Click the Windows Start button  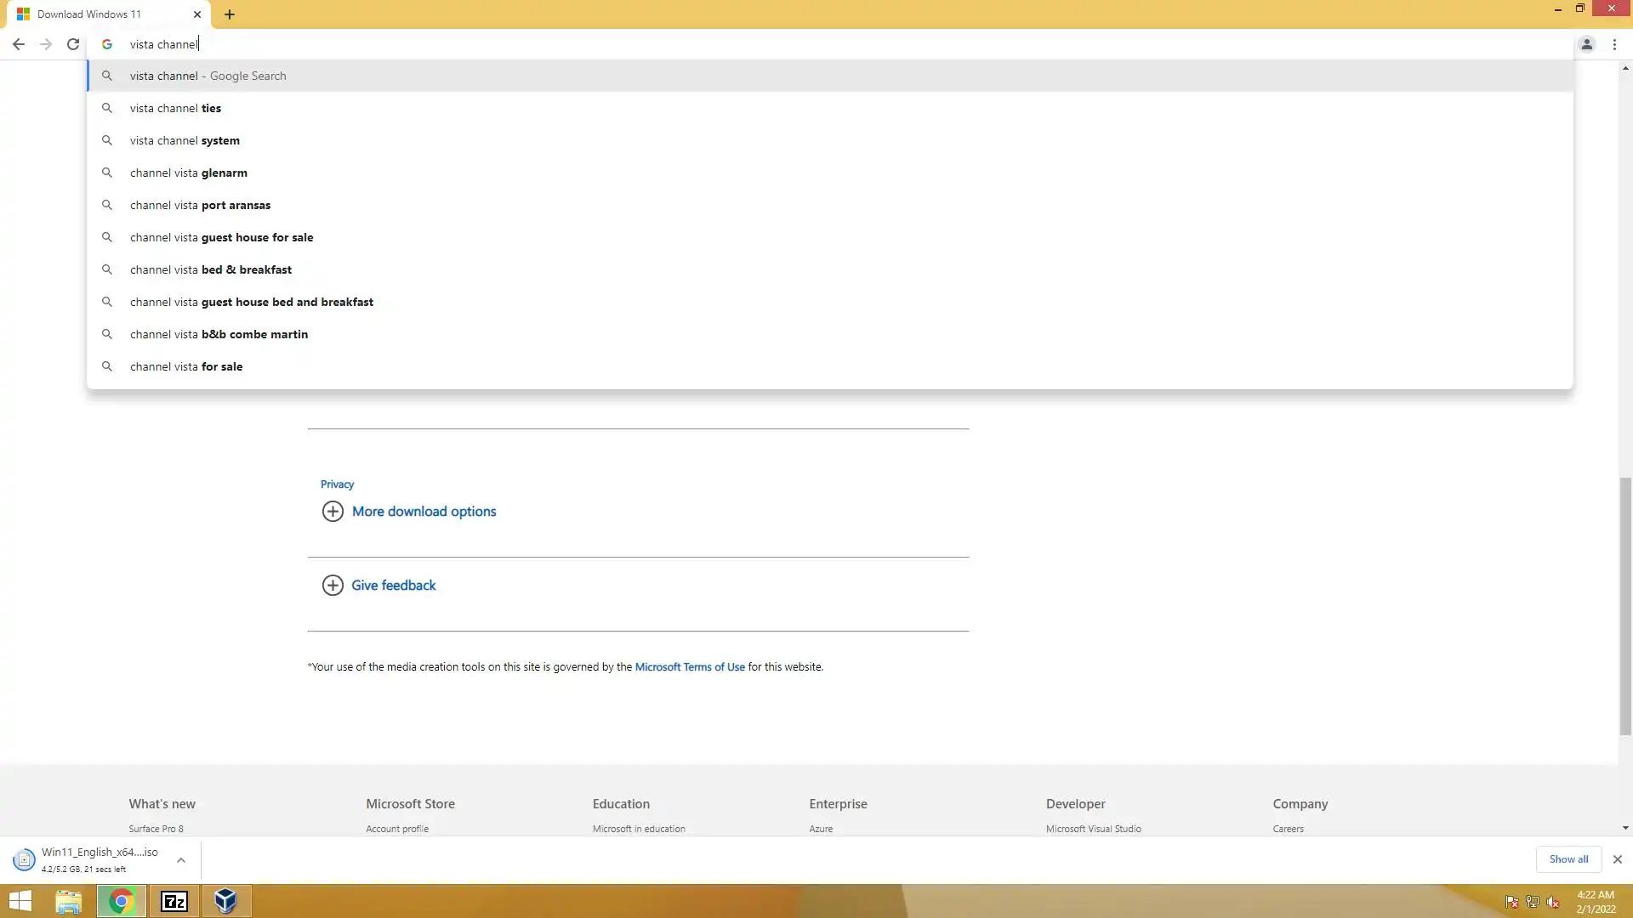pyautogui.click(x=20, y=901)
